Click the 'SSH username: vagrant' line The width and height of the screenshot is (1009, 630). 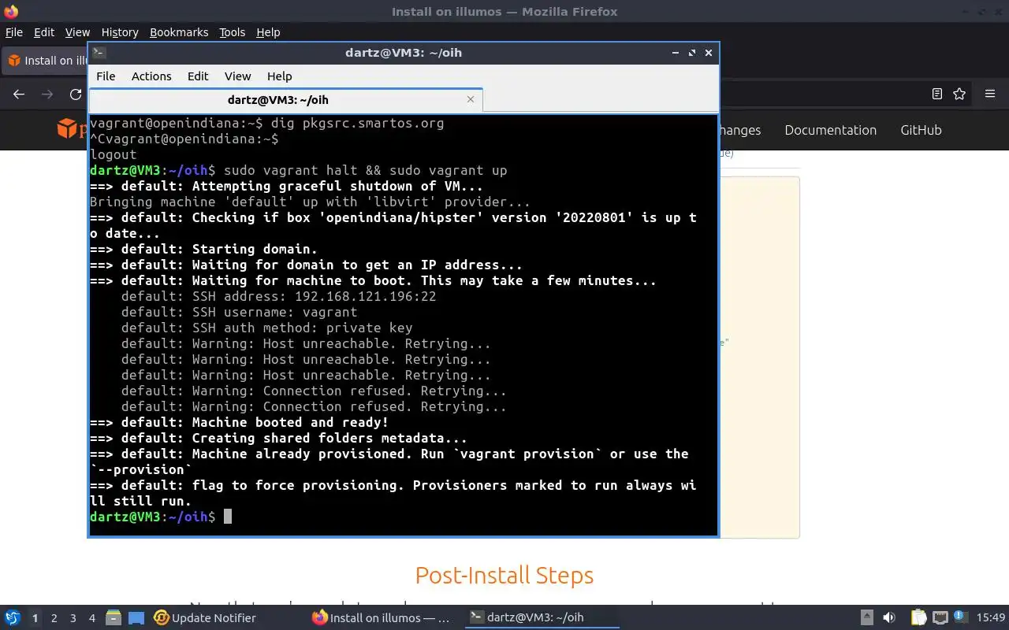239,312
